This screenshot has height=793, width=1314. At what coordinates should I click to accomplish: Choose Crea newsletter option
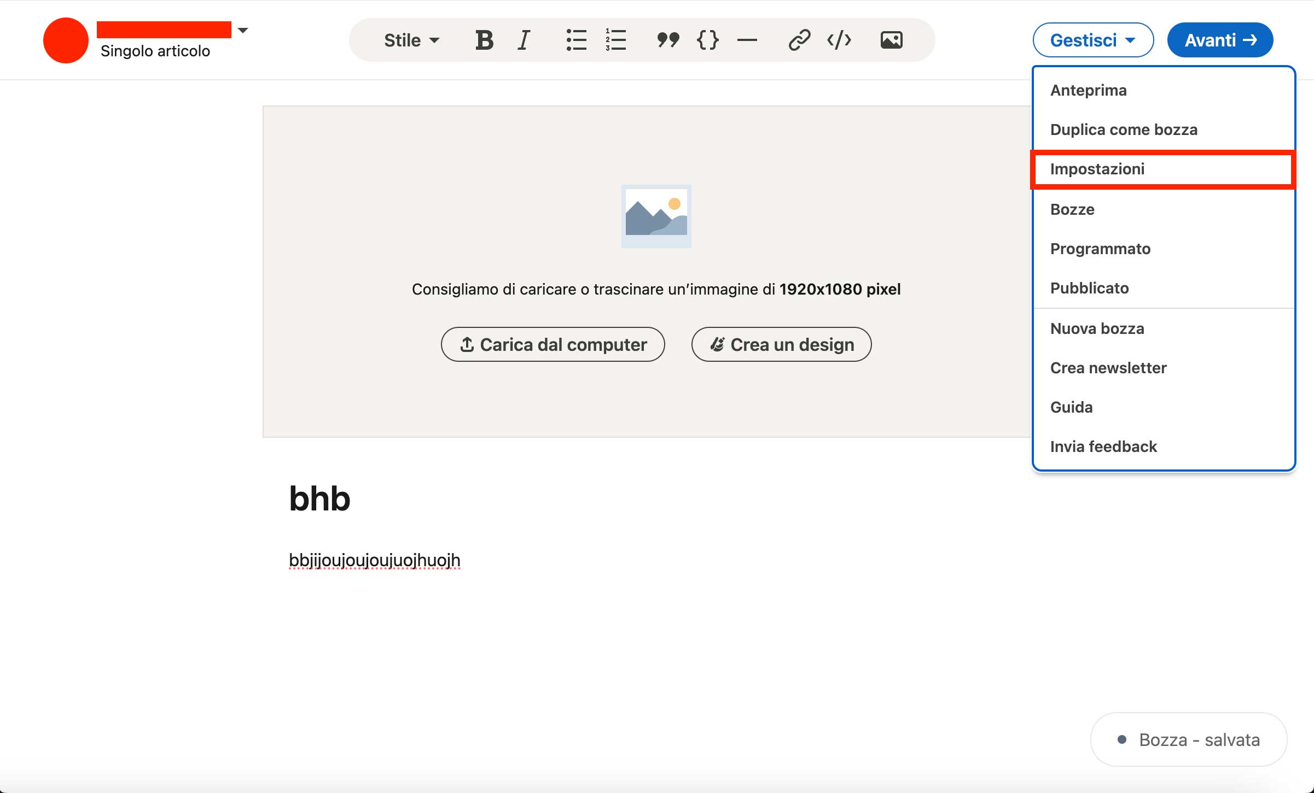[1164, 368]
